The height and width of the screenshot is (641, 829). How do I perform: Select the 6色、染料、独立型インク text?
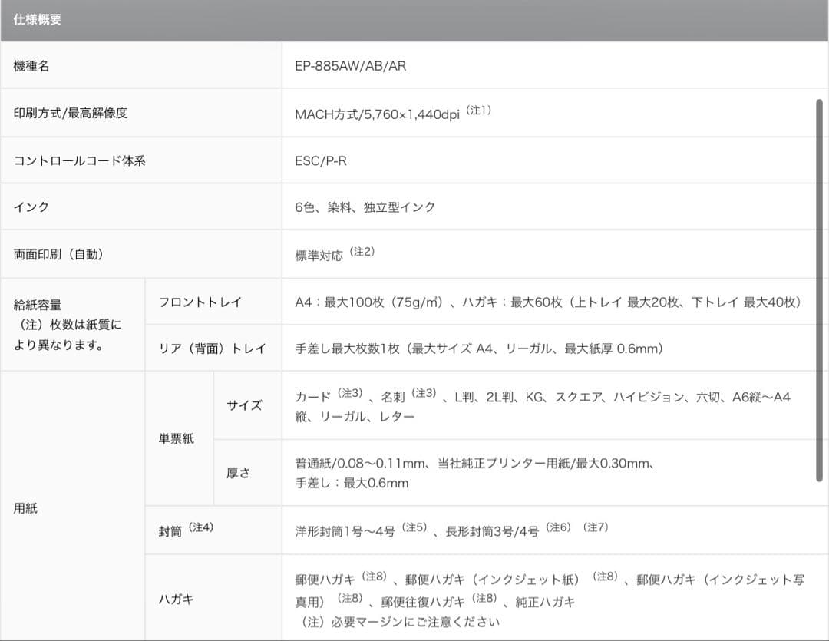coord(365,207)
